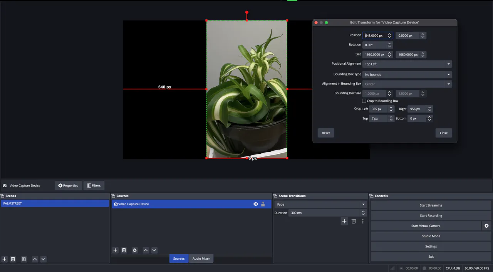Move source up with arrow icon
This screenshot has width=493, height=272.
point(146,250)
